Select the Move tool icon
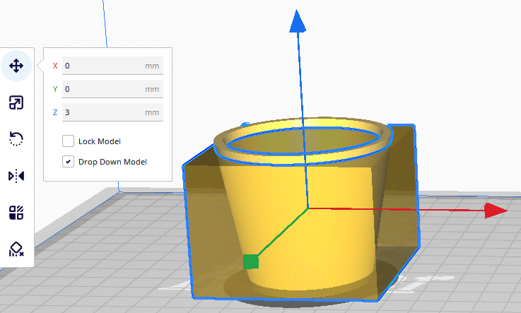The height and width of the screenshot is (313, 521). click(x=16, y=66)
